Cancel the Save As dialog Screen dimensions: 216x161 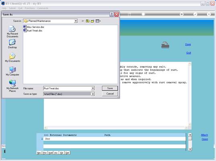(110, 94)
